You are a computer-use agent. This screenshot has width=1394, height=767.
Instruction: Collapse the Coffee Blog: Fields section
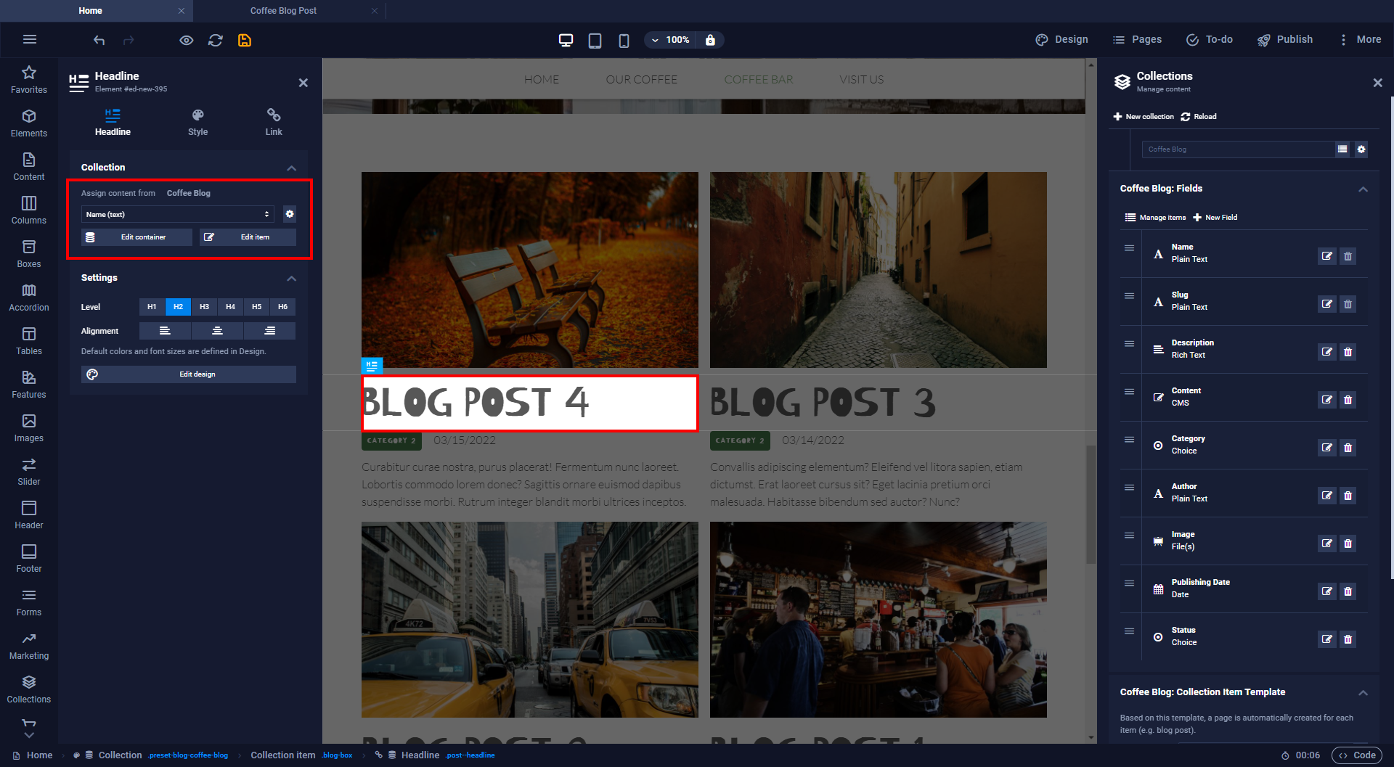pyautogui.click(x=1363, y=189)
